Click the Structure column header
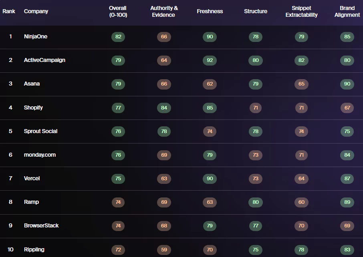The height and width of the screenshot is (257, 363). (256, 11)
